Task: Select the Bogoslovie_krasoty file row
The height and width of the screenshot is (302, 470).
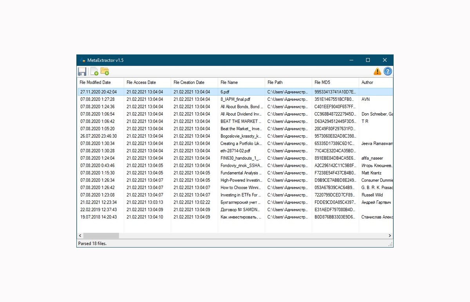Action: 235,136
